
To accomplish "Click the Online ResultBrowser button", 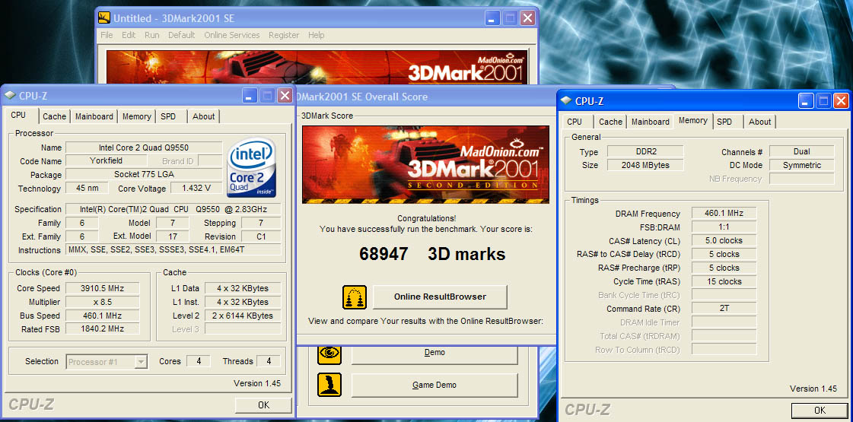I will 440,297.
